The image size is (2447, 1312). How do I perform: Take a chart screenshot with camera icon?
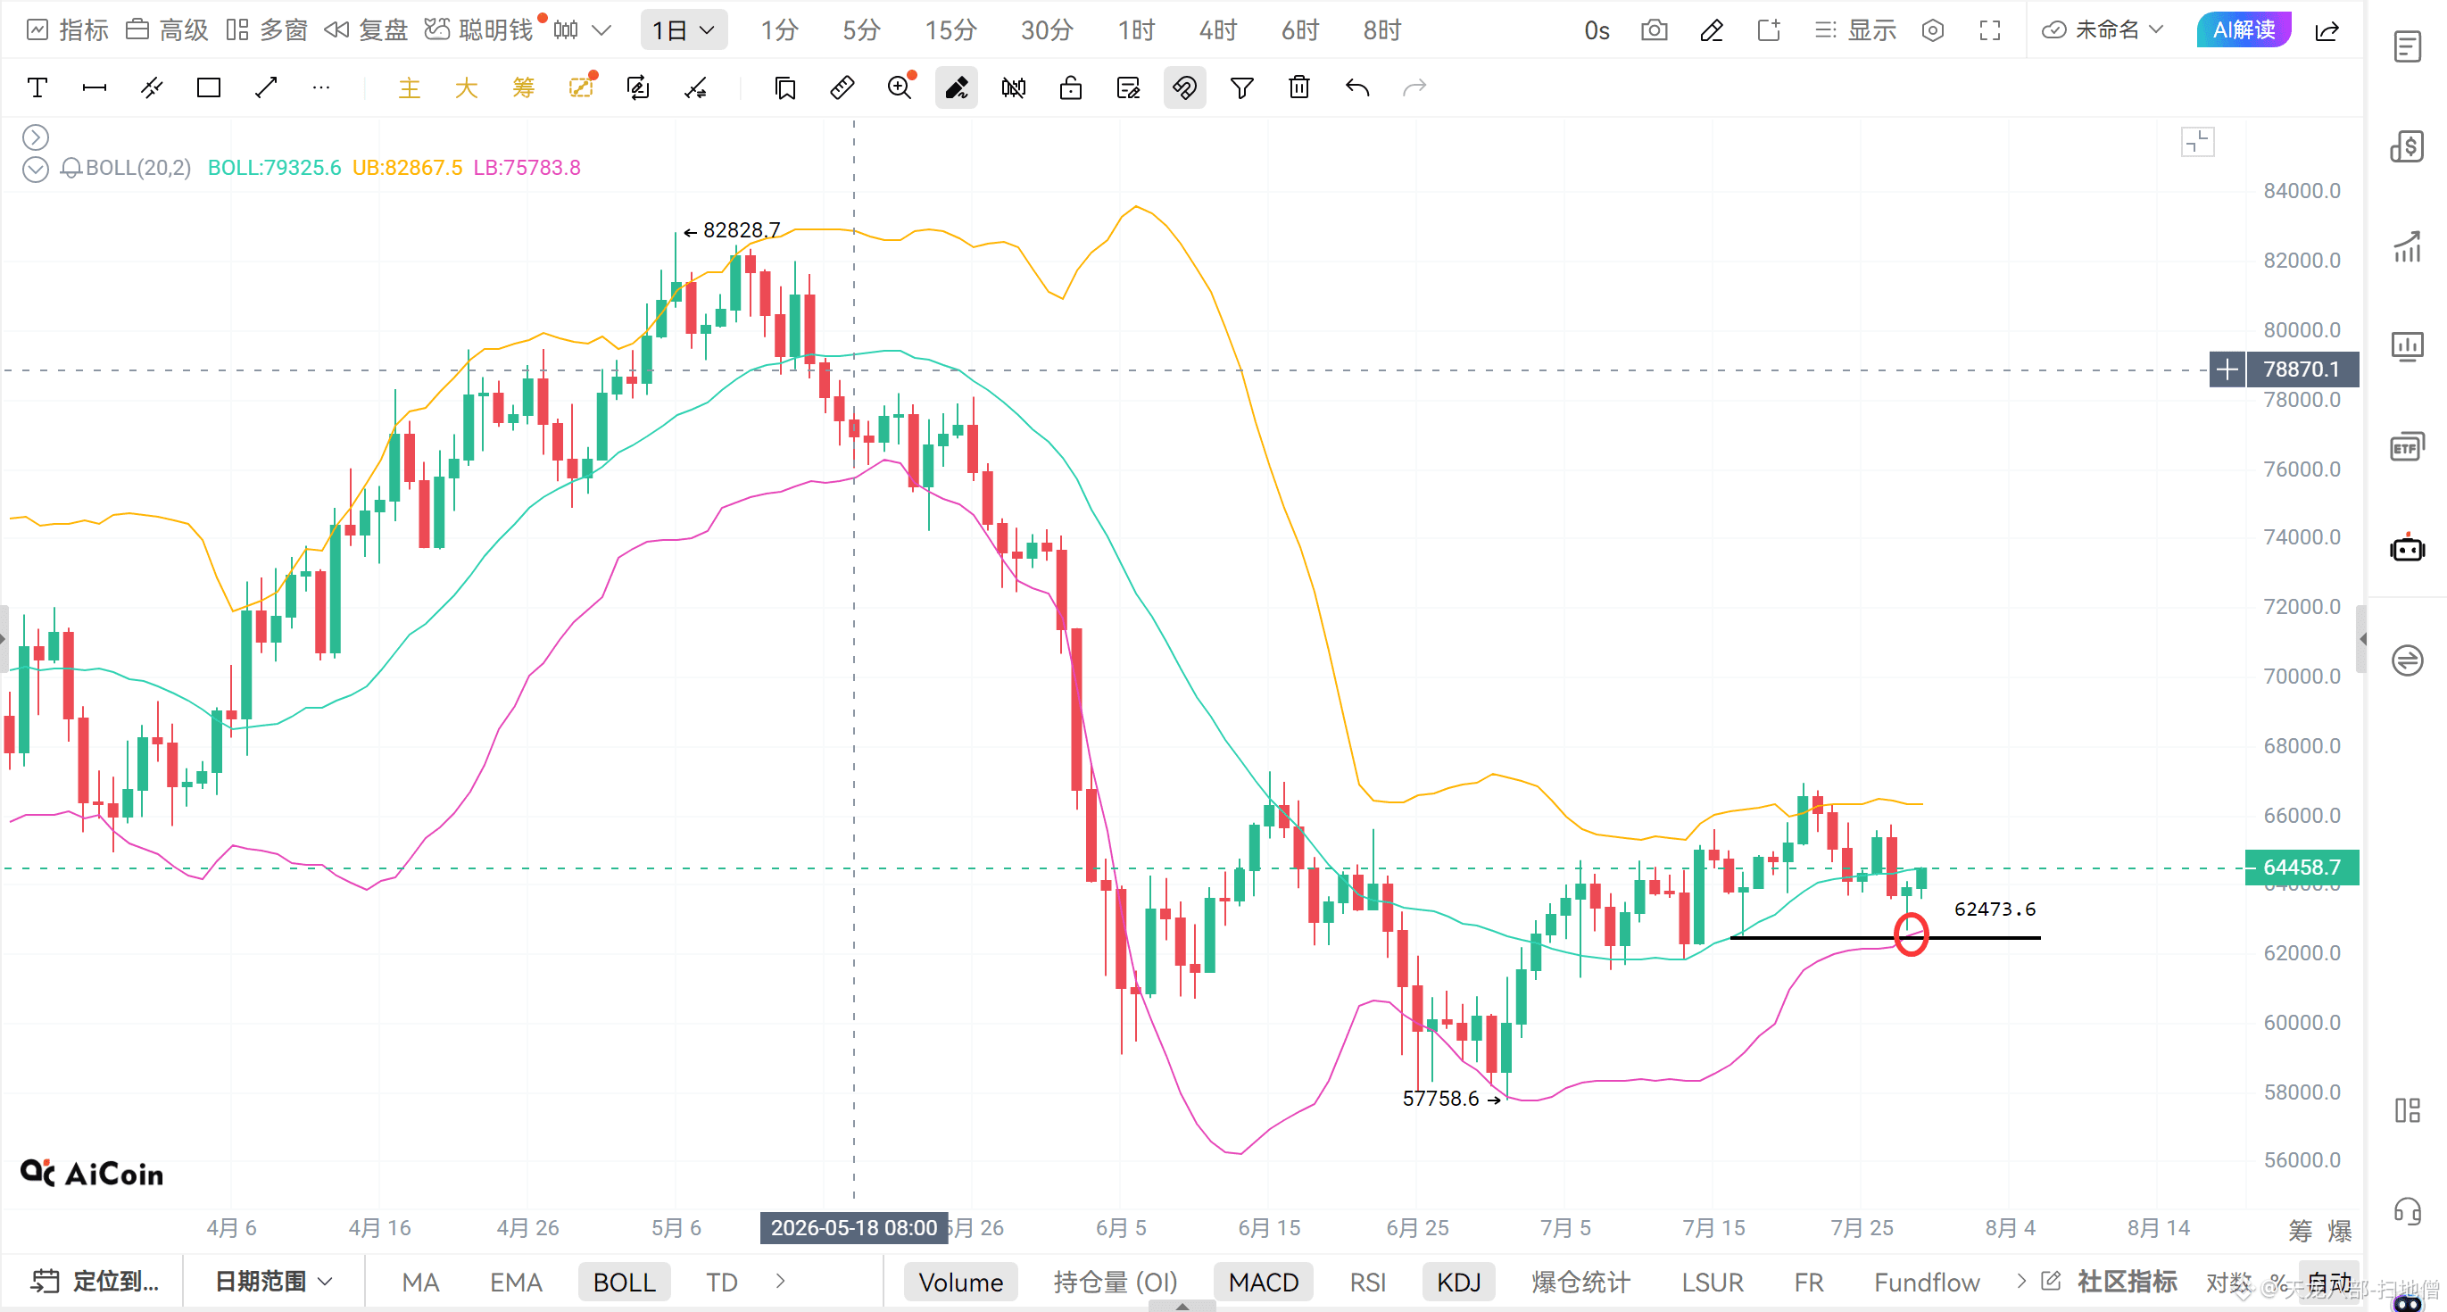[x=1654, y=30]
